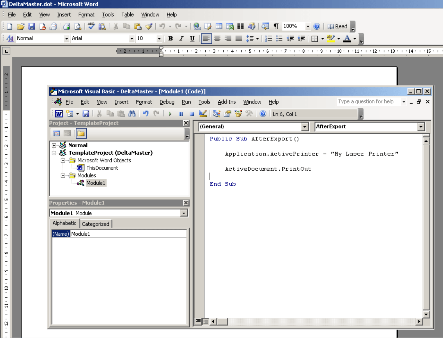Image resolution: width=443 pixels, height=338 pixels.
Task: Click the VBA Help icon in toolbar
Action: [x=263, y=114]
